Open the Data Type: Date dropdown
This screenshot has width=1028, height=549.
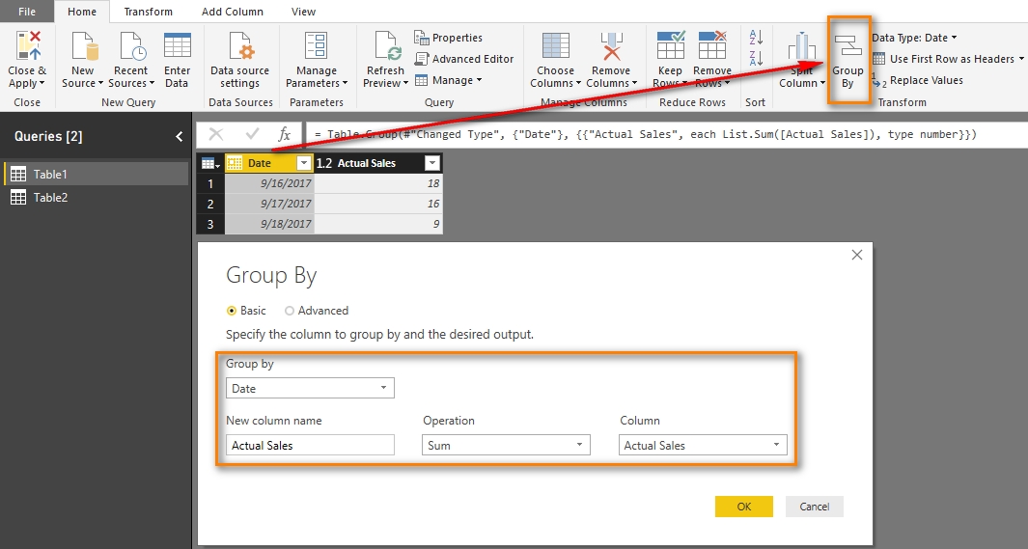(x=914, y=38)
